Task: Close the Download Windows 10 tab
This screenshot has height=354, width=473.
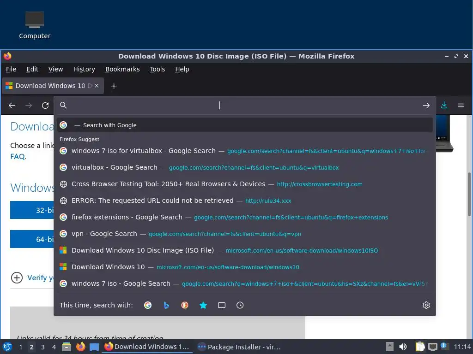Action: 97,86
